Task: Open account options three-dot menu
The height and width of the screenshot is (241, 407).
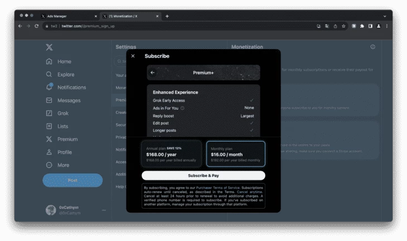Action: point(104,210)
